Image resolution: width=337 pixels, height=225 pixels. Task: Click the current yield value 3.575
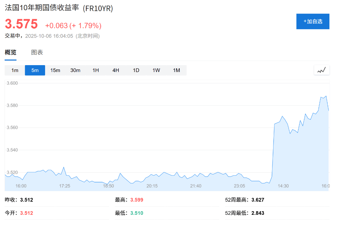click(x=21, y=24)
